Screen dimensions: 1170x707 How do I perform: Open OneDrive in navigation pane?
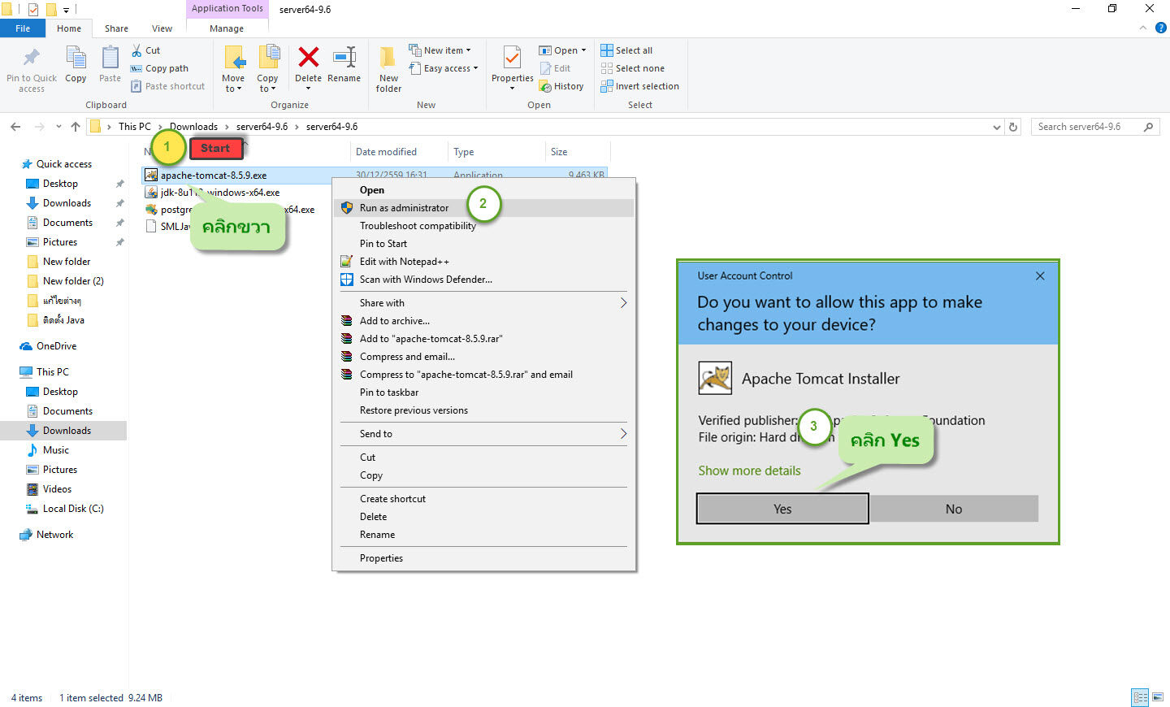56,346
